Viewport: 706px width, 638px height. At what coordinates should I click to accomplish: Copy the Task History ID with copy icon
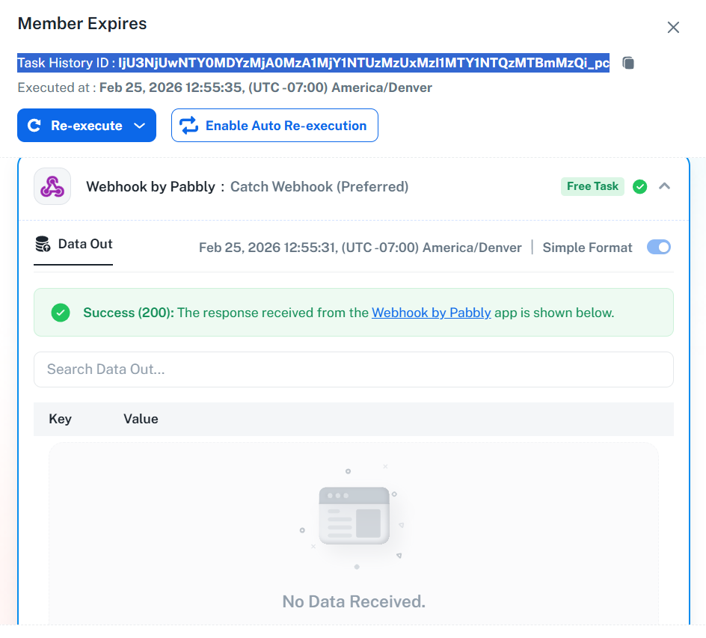point(628,63)
